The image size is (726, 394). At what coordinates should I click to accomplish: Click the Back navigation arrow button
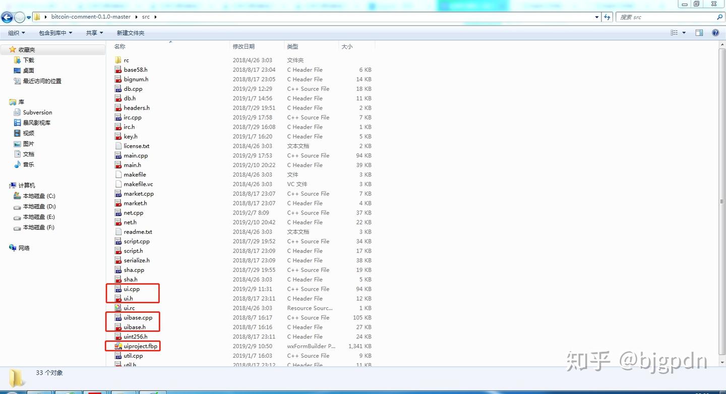click(7, 17)
